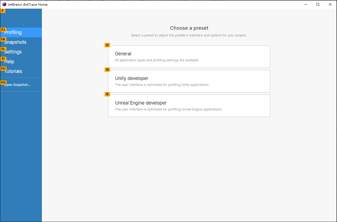Click the Choose a preset heading
Screen dimensions: 337x222
point(189,28)
